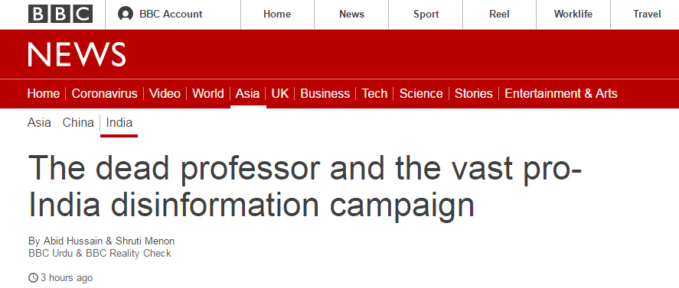Screen dimensions: 679x288
Task: Open News in the top BBC navigation
Action: pyautogui.click(x=351, y=15)
